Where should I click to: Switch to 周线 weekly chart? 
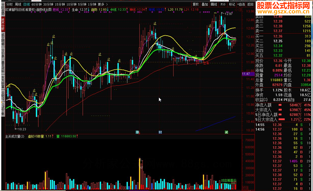18,4
